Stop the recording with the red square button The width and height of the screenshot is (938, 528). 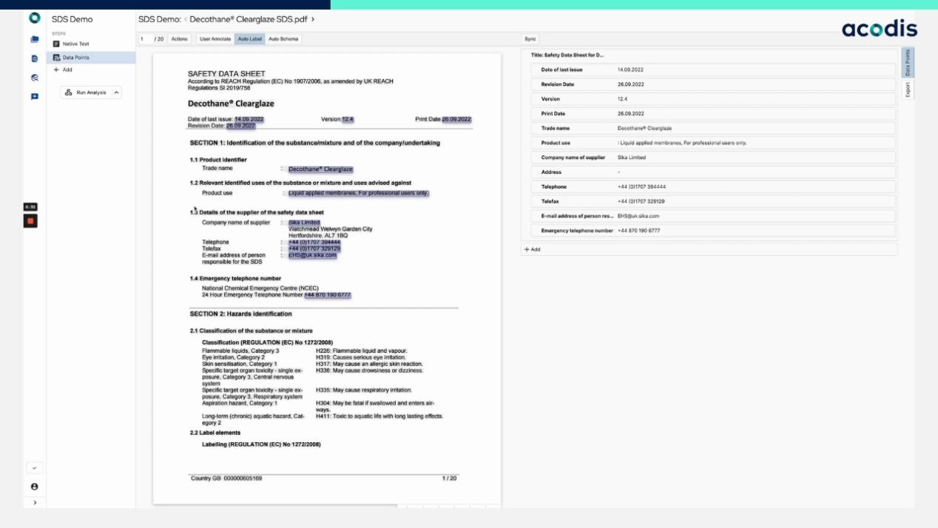click(31, 220)
